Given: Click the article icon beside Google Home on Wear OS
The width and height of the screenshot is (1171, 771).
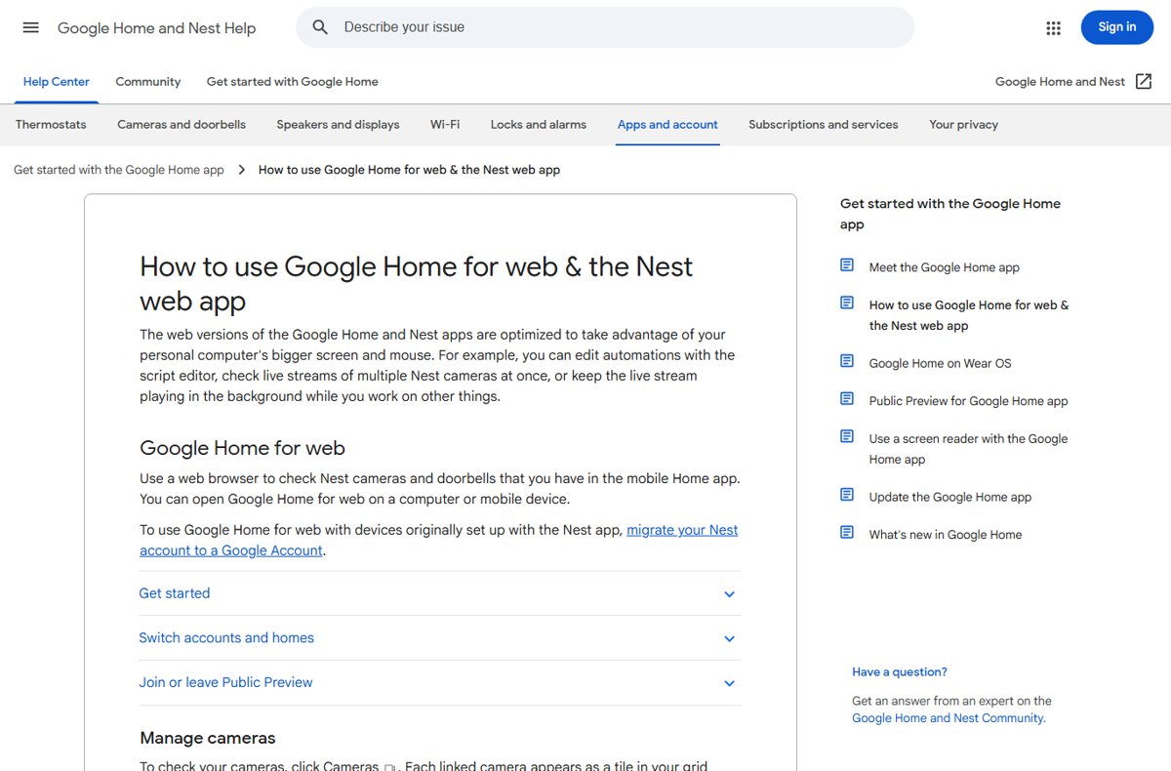Looking at the screenshot, I should (x=847, y=361).
